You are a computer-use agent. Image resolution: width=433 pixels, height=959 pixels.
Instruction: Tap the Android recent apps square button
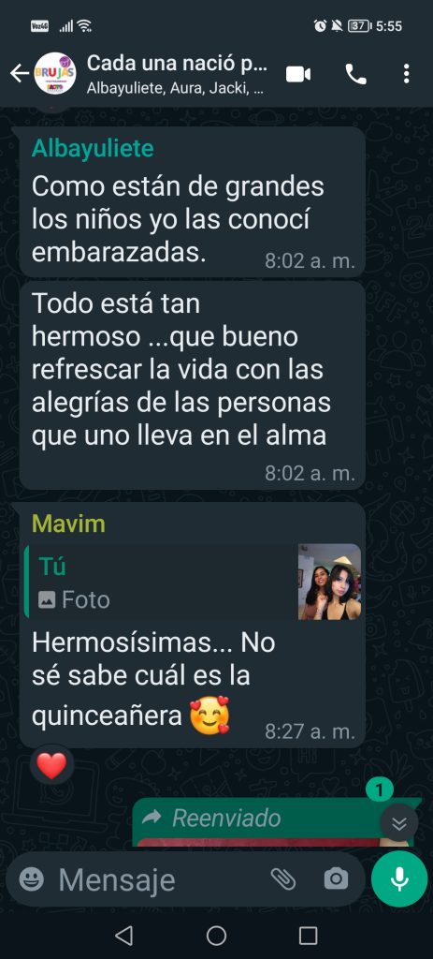[308, 936]
